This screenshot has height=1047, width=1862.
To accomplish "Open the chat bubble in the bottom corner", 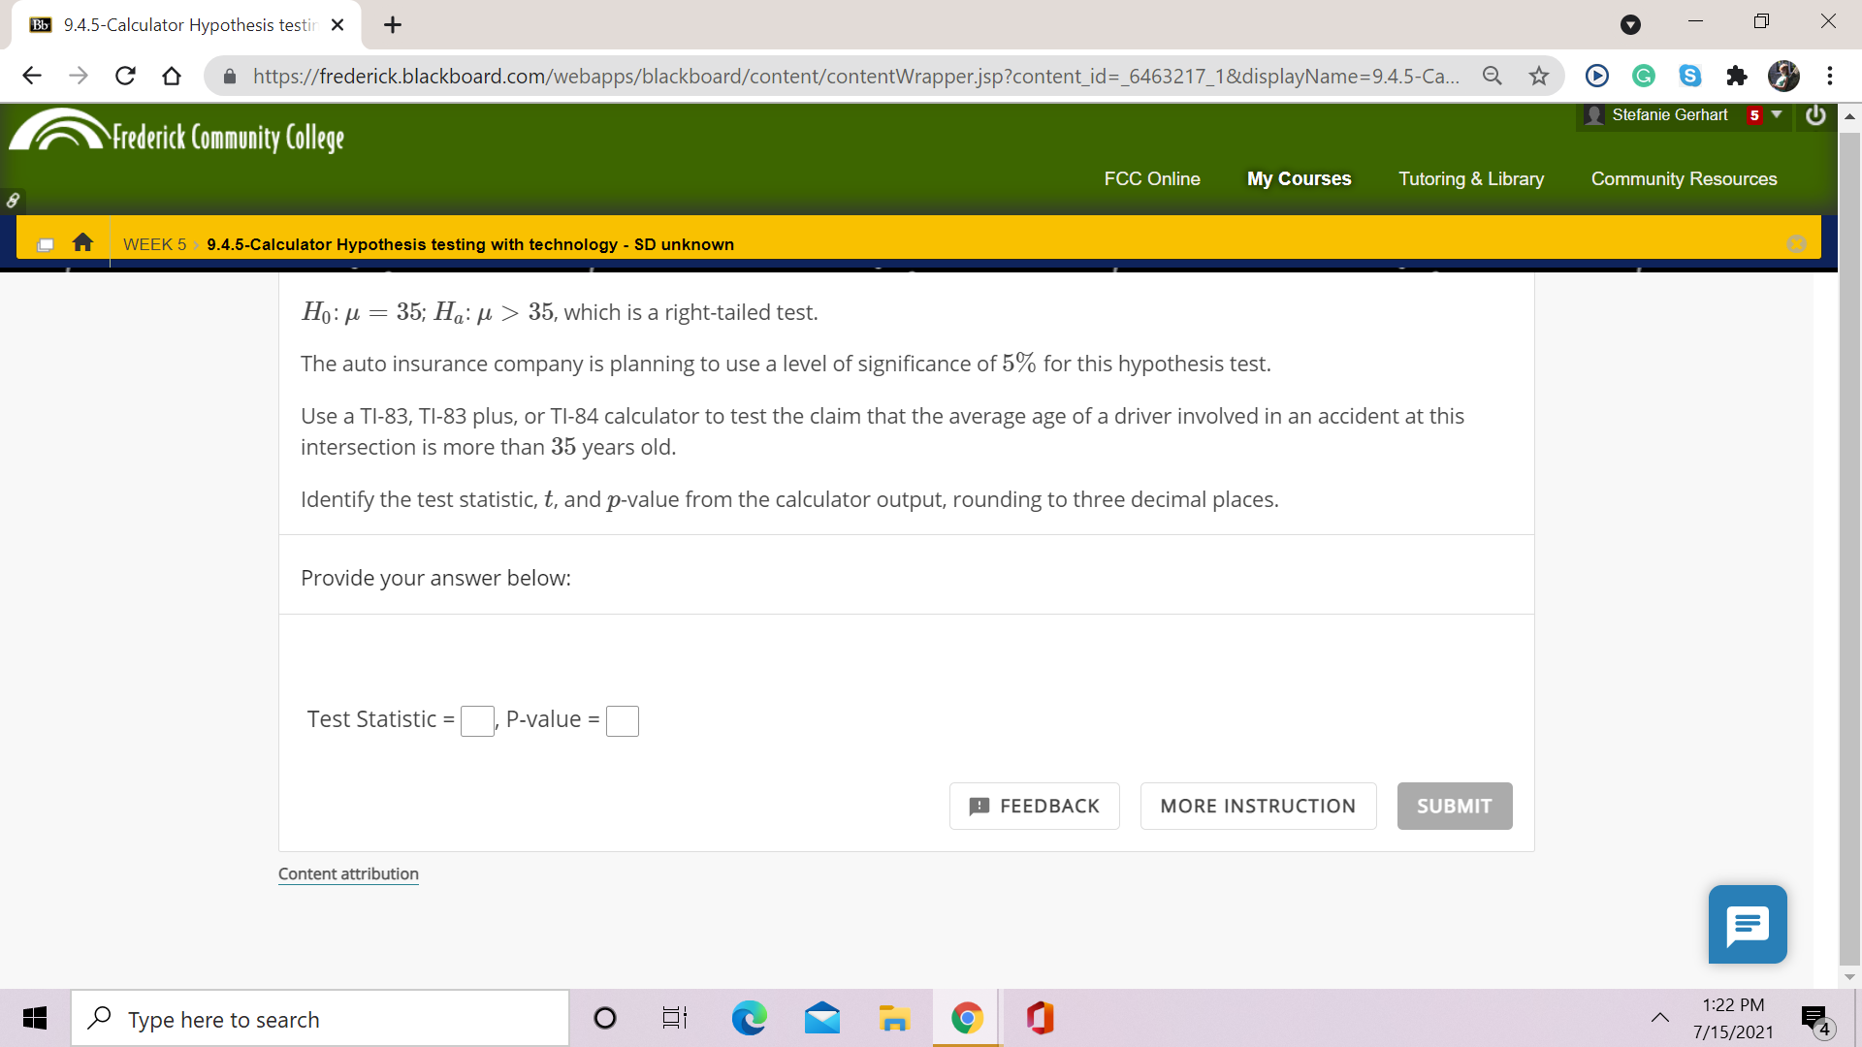I will click(x=1748, y=924).
